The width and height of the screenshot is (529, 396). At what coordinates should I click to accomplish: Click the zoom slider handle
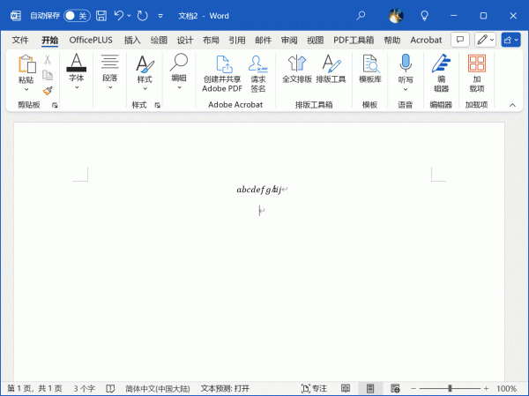point(450,389)
